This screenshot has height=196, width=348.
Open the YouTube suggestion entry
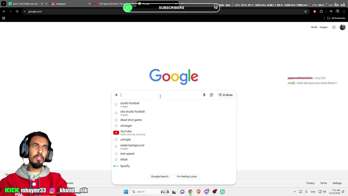coord(174,133)
